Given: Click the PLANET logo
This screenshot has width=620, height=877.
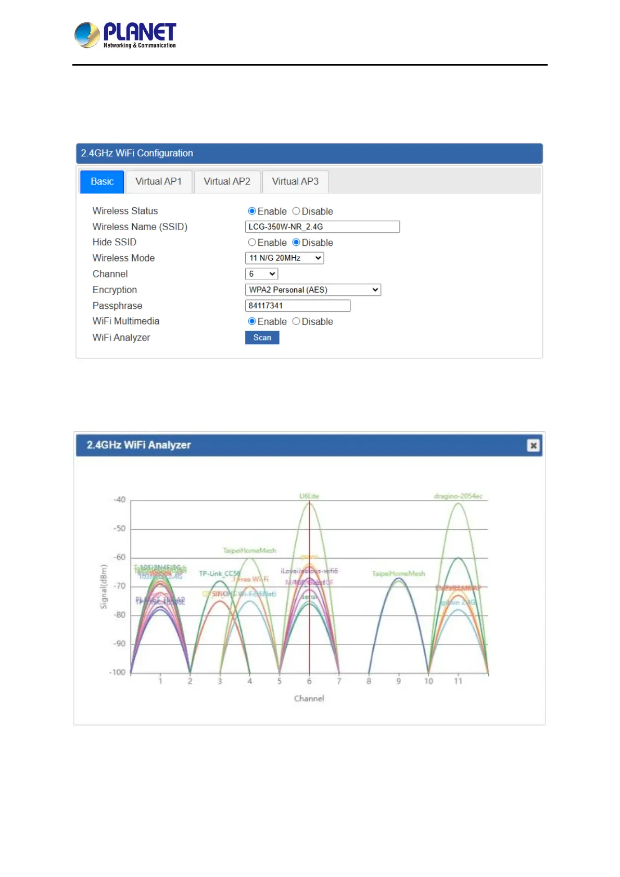Looking at the screenshot, I should pos(125,35).
